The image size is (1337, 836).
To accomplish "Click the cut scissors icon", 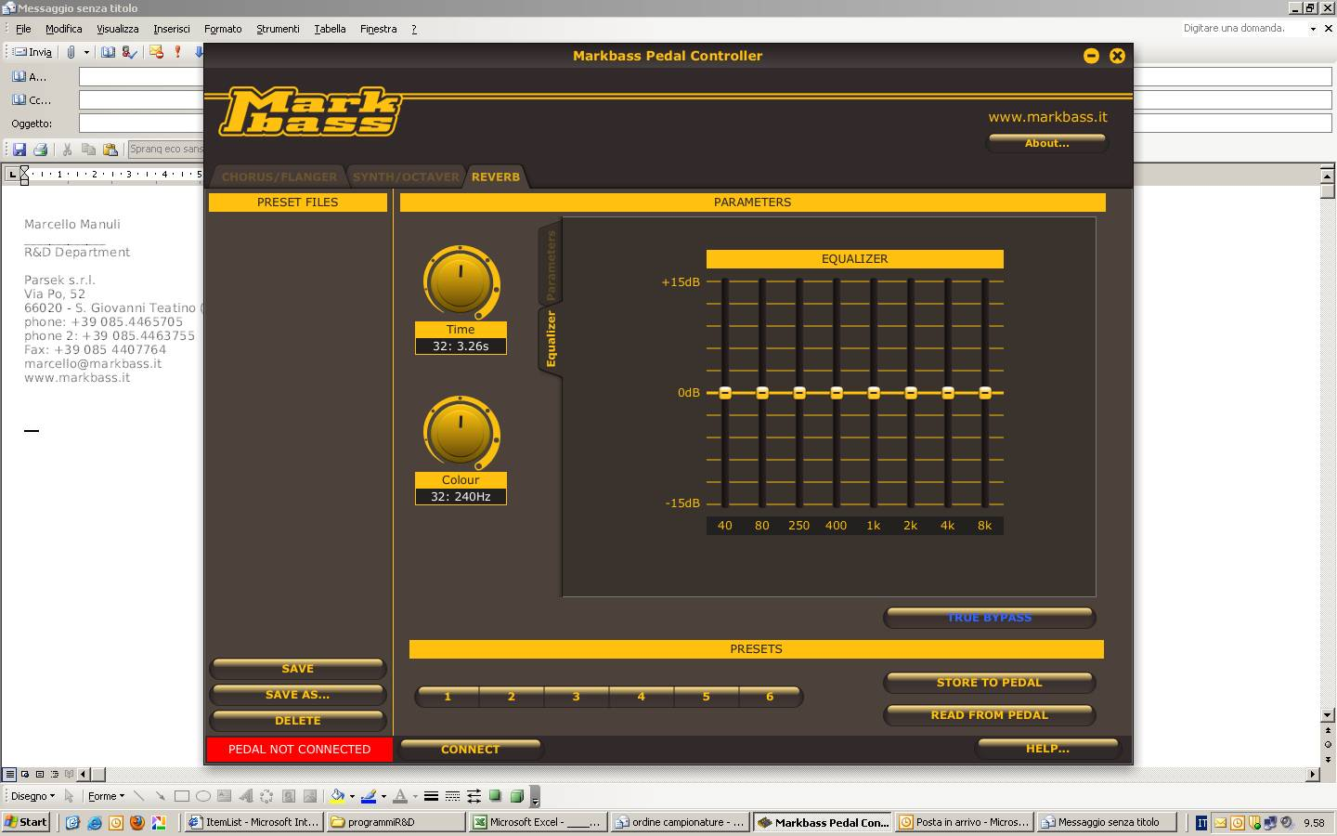I will tap(67, 149).
